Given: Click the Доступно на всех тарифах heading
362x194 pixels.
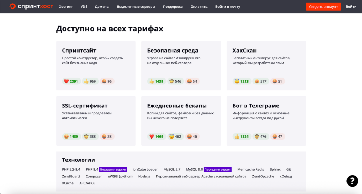Looking at the screenshot, I should (110, 29).
